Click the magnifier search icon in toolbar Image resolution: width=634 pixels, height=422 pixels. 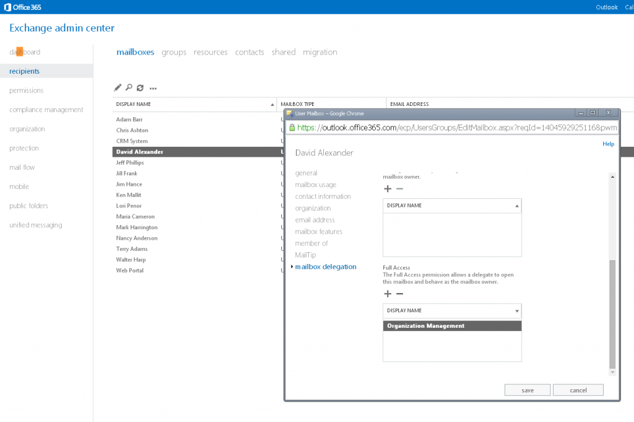click(129, 88)
